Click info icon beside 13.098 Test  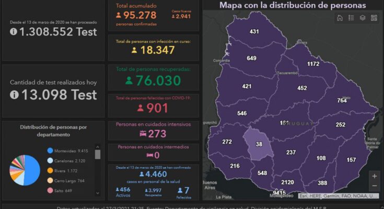coord(14,95)
